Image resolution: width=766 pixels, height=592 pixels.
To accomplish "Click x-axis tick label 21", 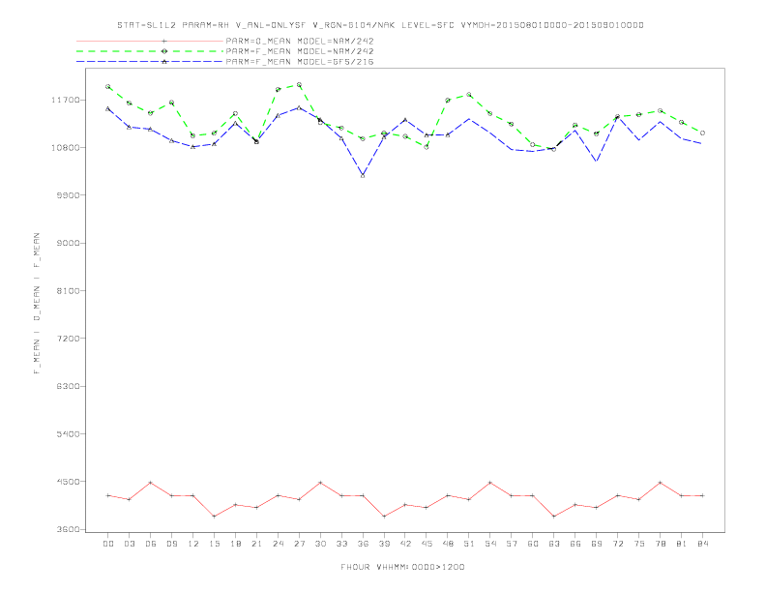I will (x=256, y=544).
